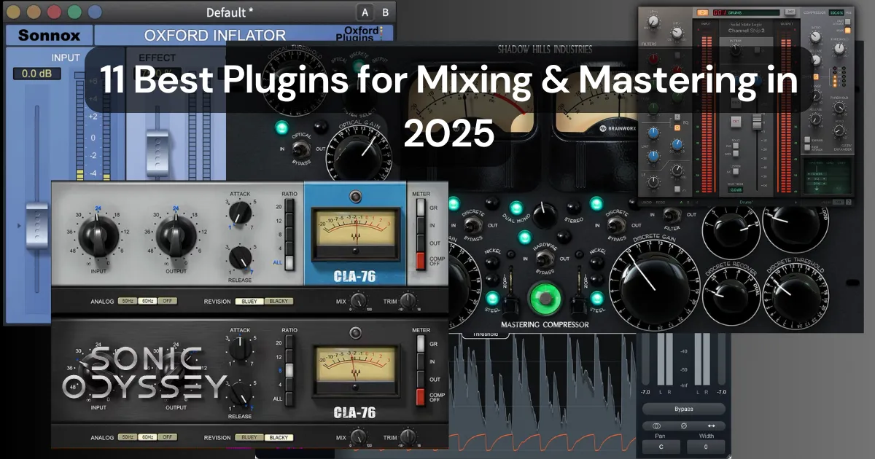Select the stereo mode icon above Pan

[656, 425]
